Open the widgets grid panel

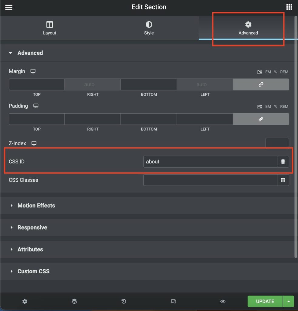pos(289,7)
